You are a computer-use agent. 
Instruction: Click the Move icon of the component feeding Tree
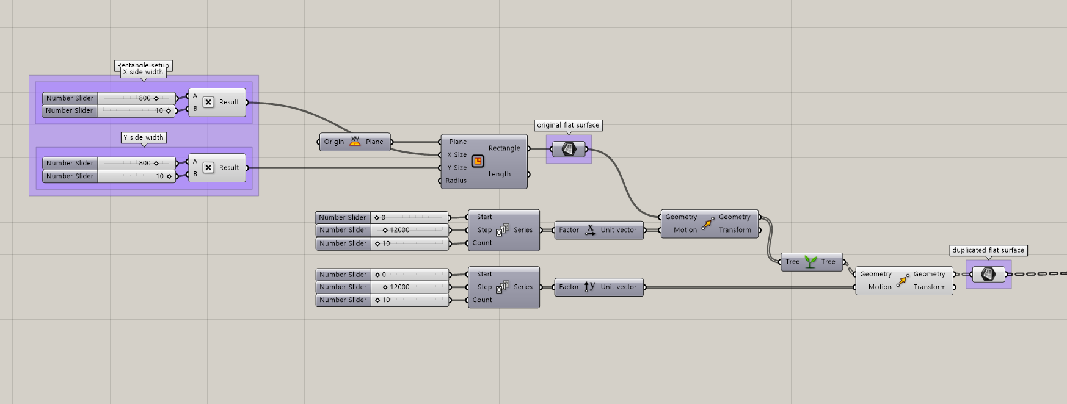pyautogui.click(x=708, y=223)
